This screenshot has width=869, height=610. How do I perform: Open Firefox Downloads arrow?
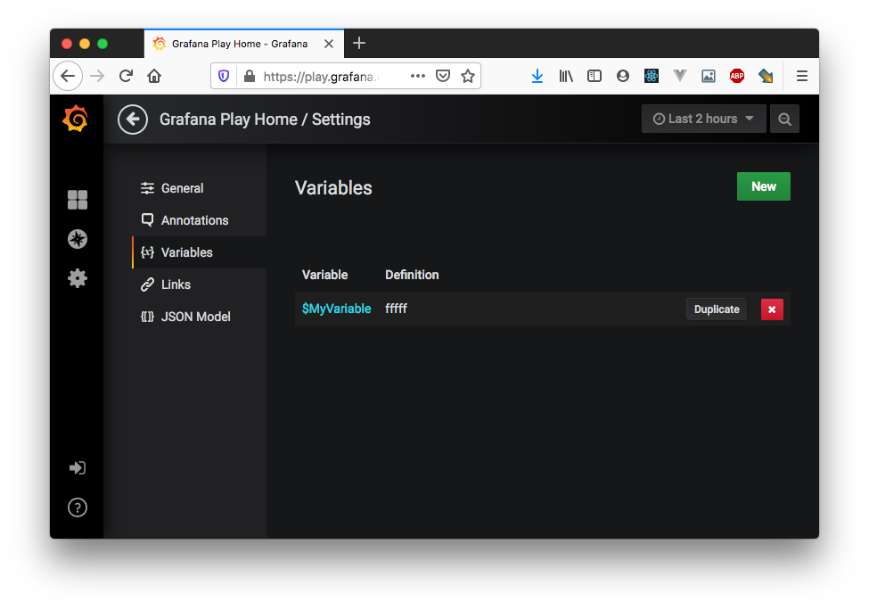pyautogui.click(x=537, y=76)
